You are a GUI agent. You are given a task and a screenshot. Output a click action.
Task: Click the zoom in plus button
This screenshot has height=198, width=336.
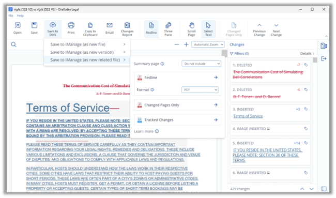pos(186,44)
